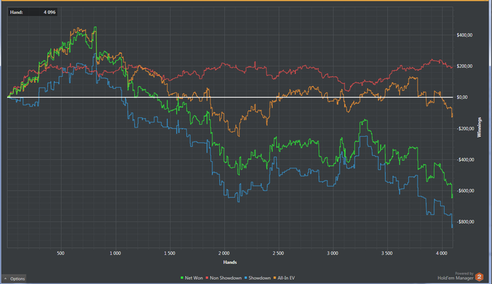Click the Hand count value 4 096
492x284 pixels.
[49, 12]
